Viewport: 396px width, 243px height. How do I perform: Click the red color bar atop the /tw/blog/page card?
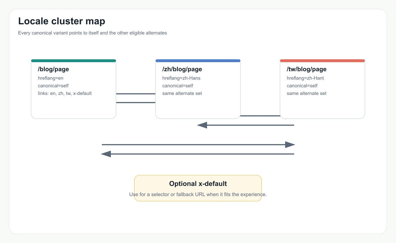tap(322, 61)
